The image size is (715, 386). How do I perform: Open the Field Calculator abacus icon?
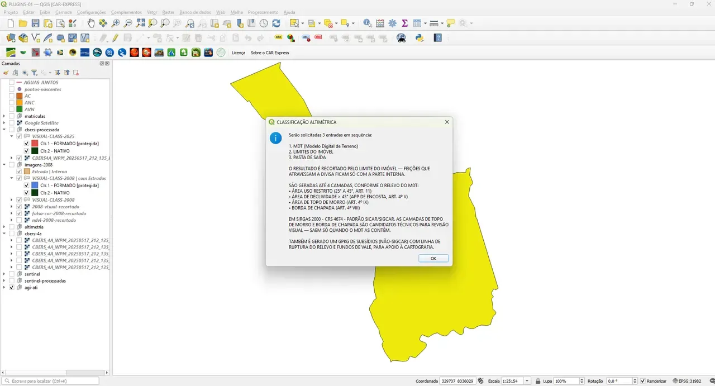click(x=380, y=23)
